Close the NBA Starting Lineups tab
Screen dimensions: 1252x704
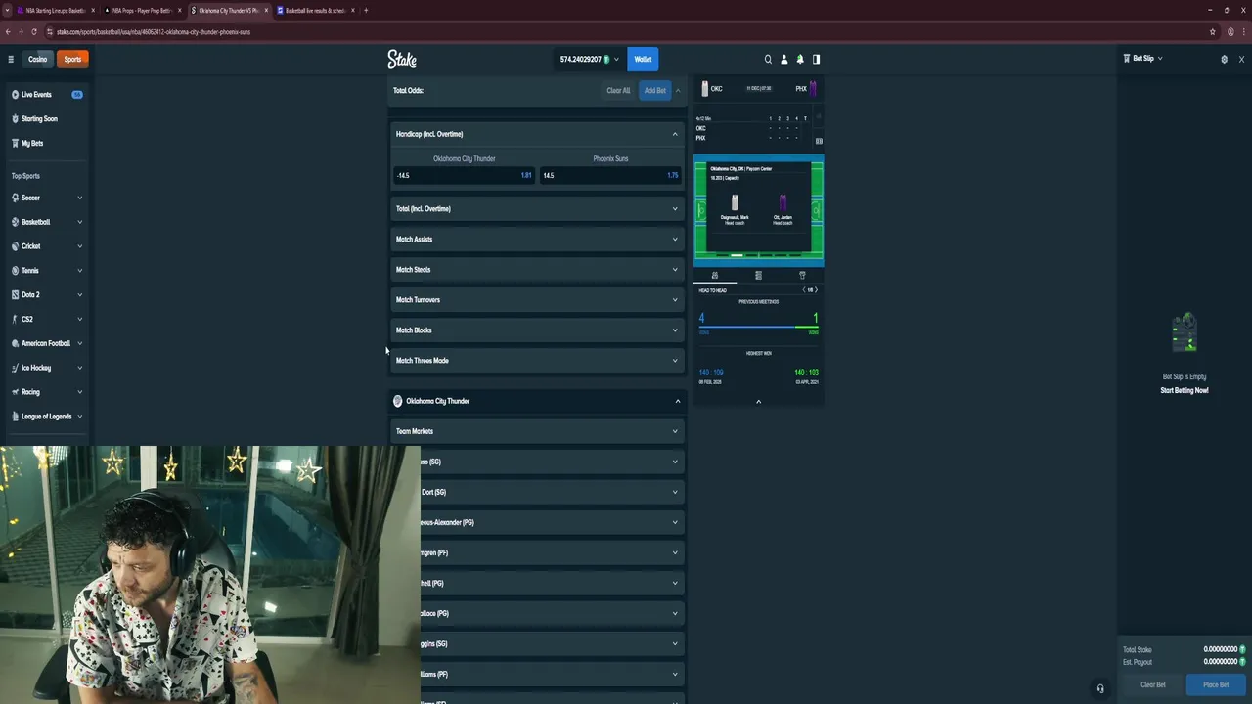pyautogui.click(x=93, y=10)
